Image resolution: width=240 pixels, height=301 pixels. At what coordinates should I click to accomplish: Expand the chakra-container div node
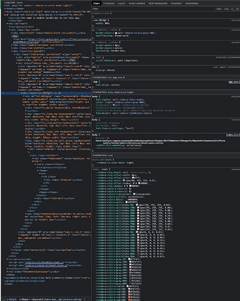click(12, 45)
